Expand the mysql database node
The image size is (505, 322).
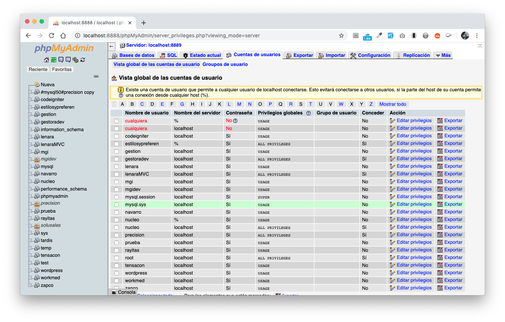[30, 167]
